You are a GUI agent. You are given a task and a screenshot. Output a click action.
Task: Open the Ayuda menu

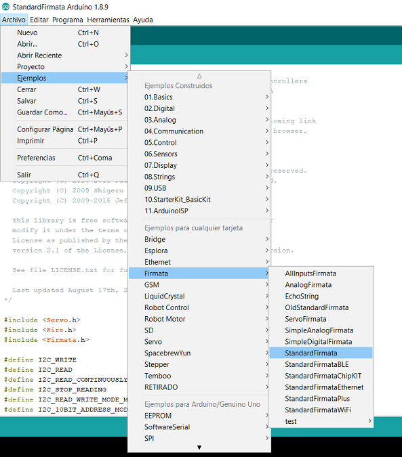[143, 20]
